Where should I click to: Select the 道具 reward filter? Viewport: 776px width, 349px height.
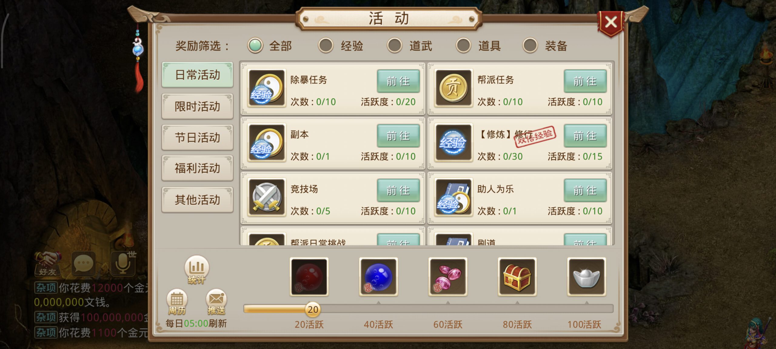click(x=479, y=46)
